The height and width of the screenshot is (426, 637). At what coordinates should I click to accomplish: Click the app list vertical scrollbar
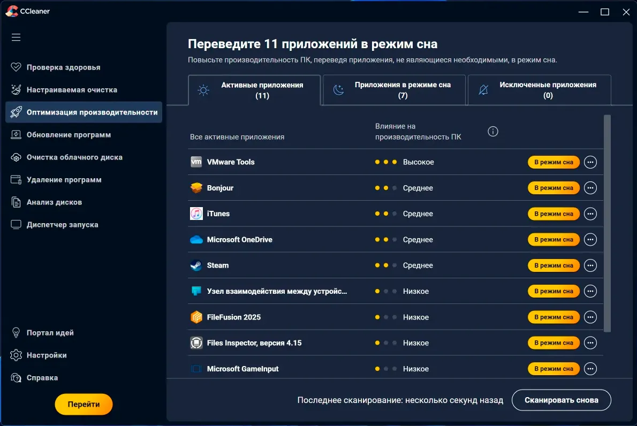pos(608,223)
